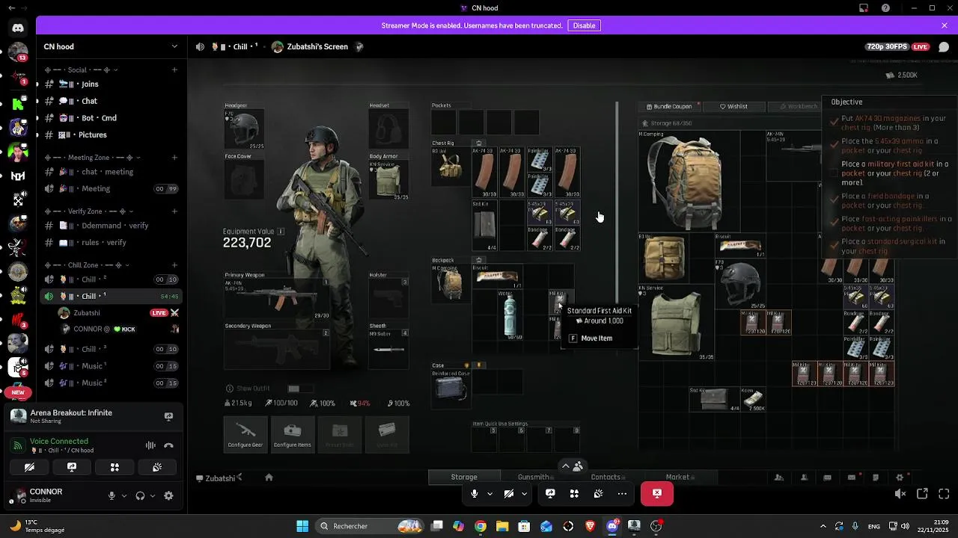Stop watching stream red button
Image resolution: width=958 pixels, height=538 pixels.
click(x=656, y=493)
